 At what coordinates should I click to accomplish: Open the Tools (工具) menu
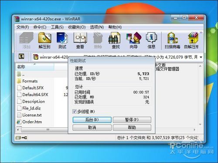coord(57,27)
